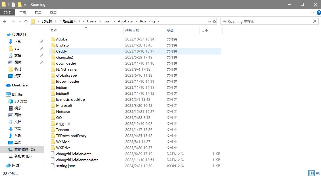Switch to details view layout
321x176 pixels.
[311, 173]
